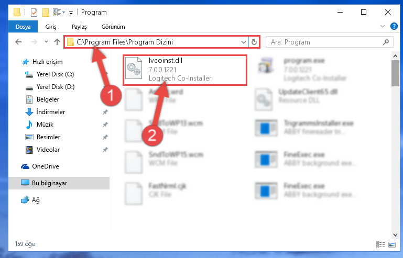403x258 pixels.
Task: Open Yerel Disk (C:) in sidebar
Action: (55, 74)
